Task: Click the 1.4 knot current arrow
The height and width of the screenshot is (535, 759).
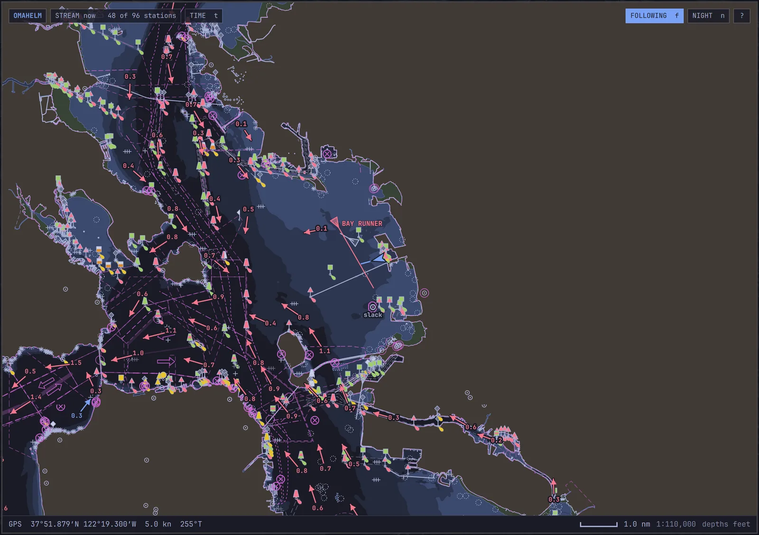Action: pyautogui.click(x=21, y=407)
